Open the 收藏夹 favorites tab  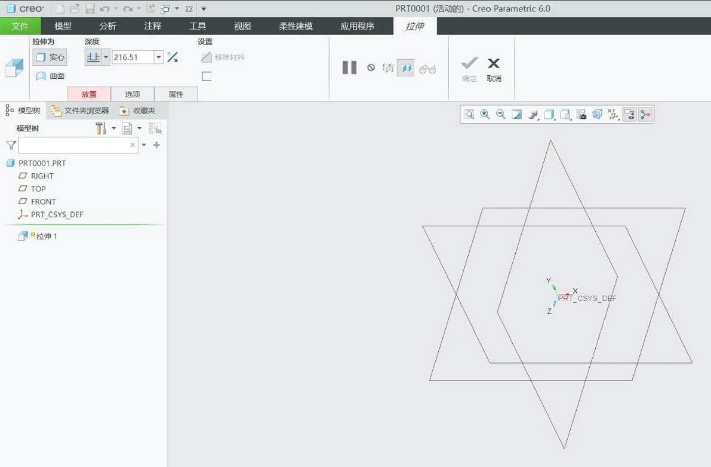click(x=137, y=110)
